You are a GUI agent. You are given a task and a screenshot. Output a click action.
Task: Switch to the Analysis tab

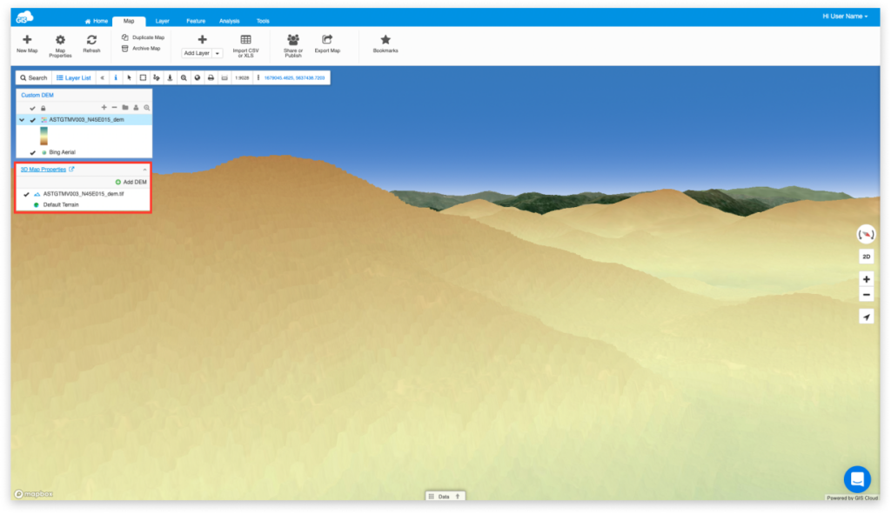click(229, 21)
